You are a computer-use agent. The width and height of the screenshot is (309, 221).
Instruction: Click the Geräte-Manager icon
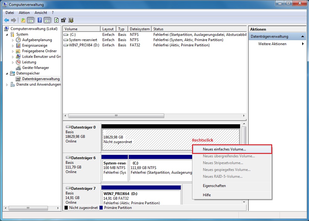(18, 68)
